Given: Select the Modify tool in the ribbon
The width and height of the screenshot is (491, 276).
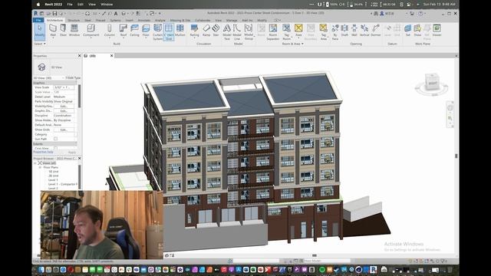Looking at the screenshot, I should coord(40,31).
